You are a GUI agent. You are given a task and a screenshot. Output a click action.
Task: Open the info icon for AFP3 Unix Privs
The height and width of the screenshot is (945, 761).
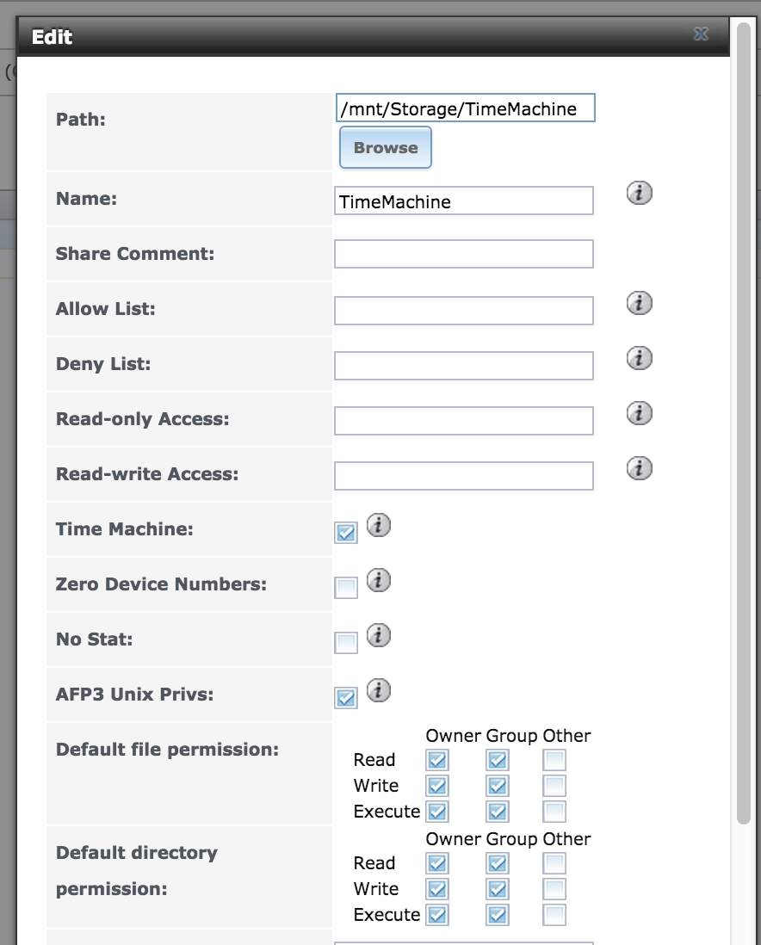379,690
